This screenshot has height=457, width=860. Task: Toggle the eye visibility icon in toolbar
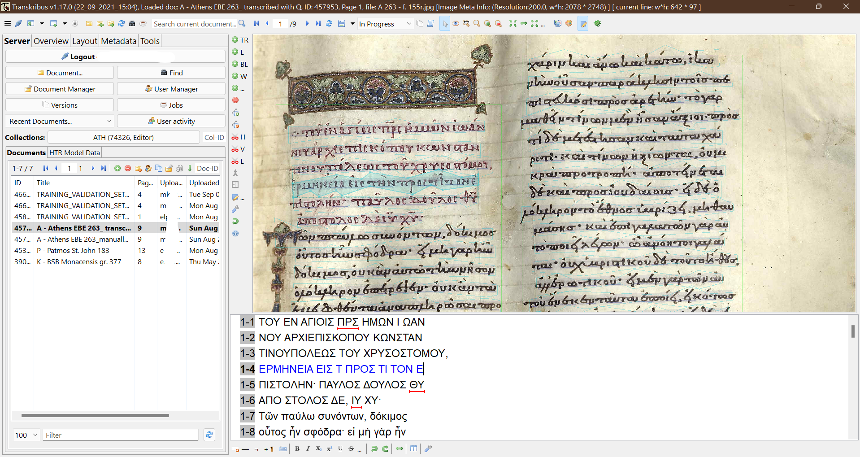(456, 24)
